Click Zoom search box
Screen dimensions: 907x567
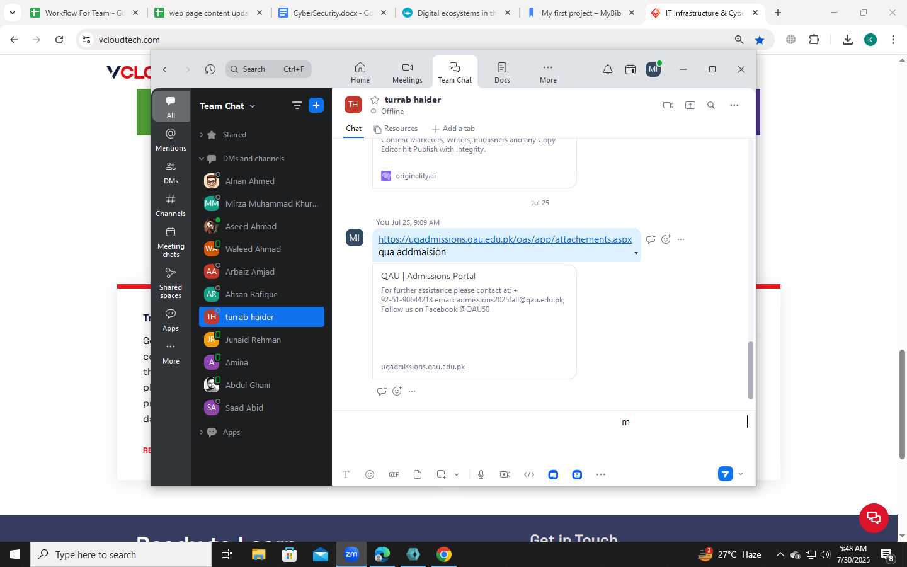point(268,69)
